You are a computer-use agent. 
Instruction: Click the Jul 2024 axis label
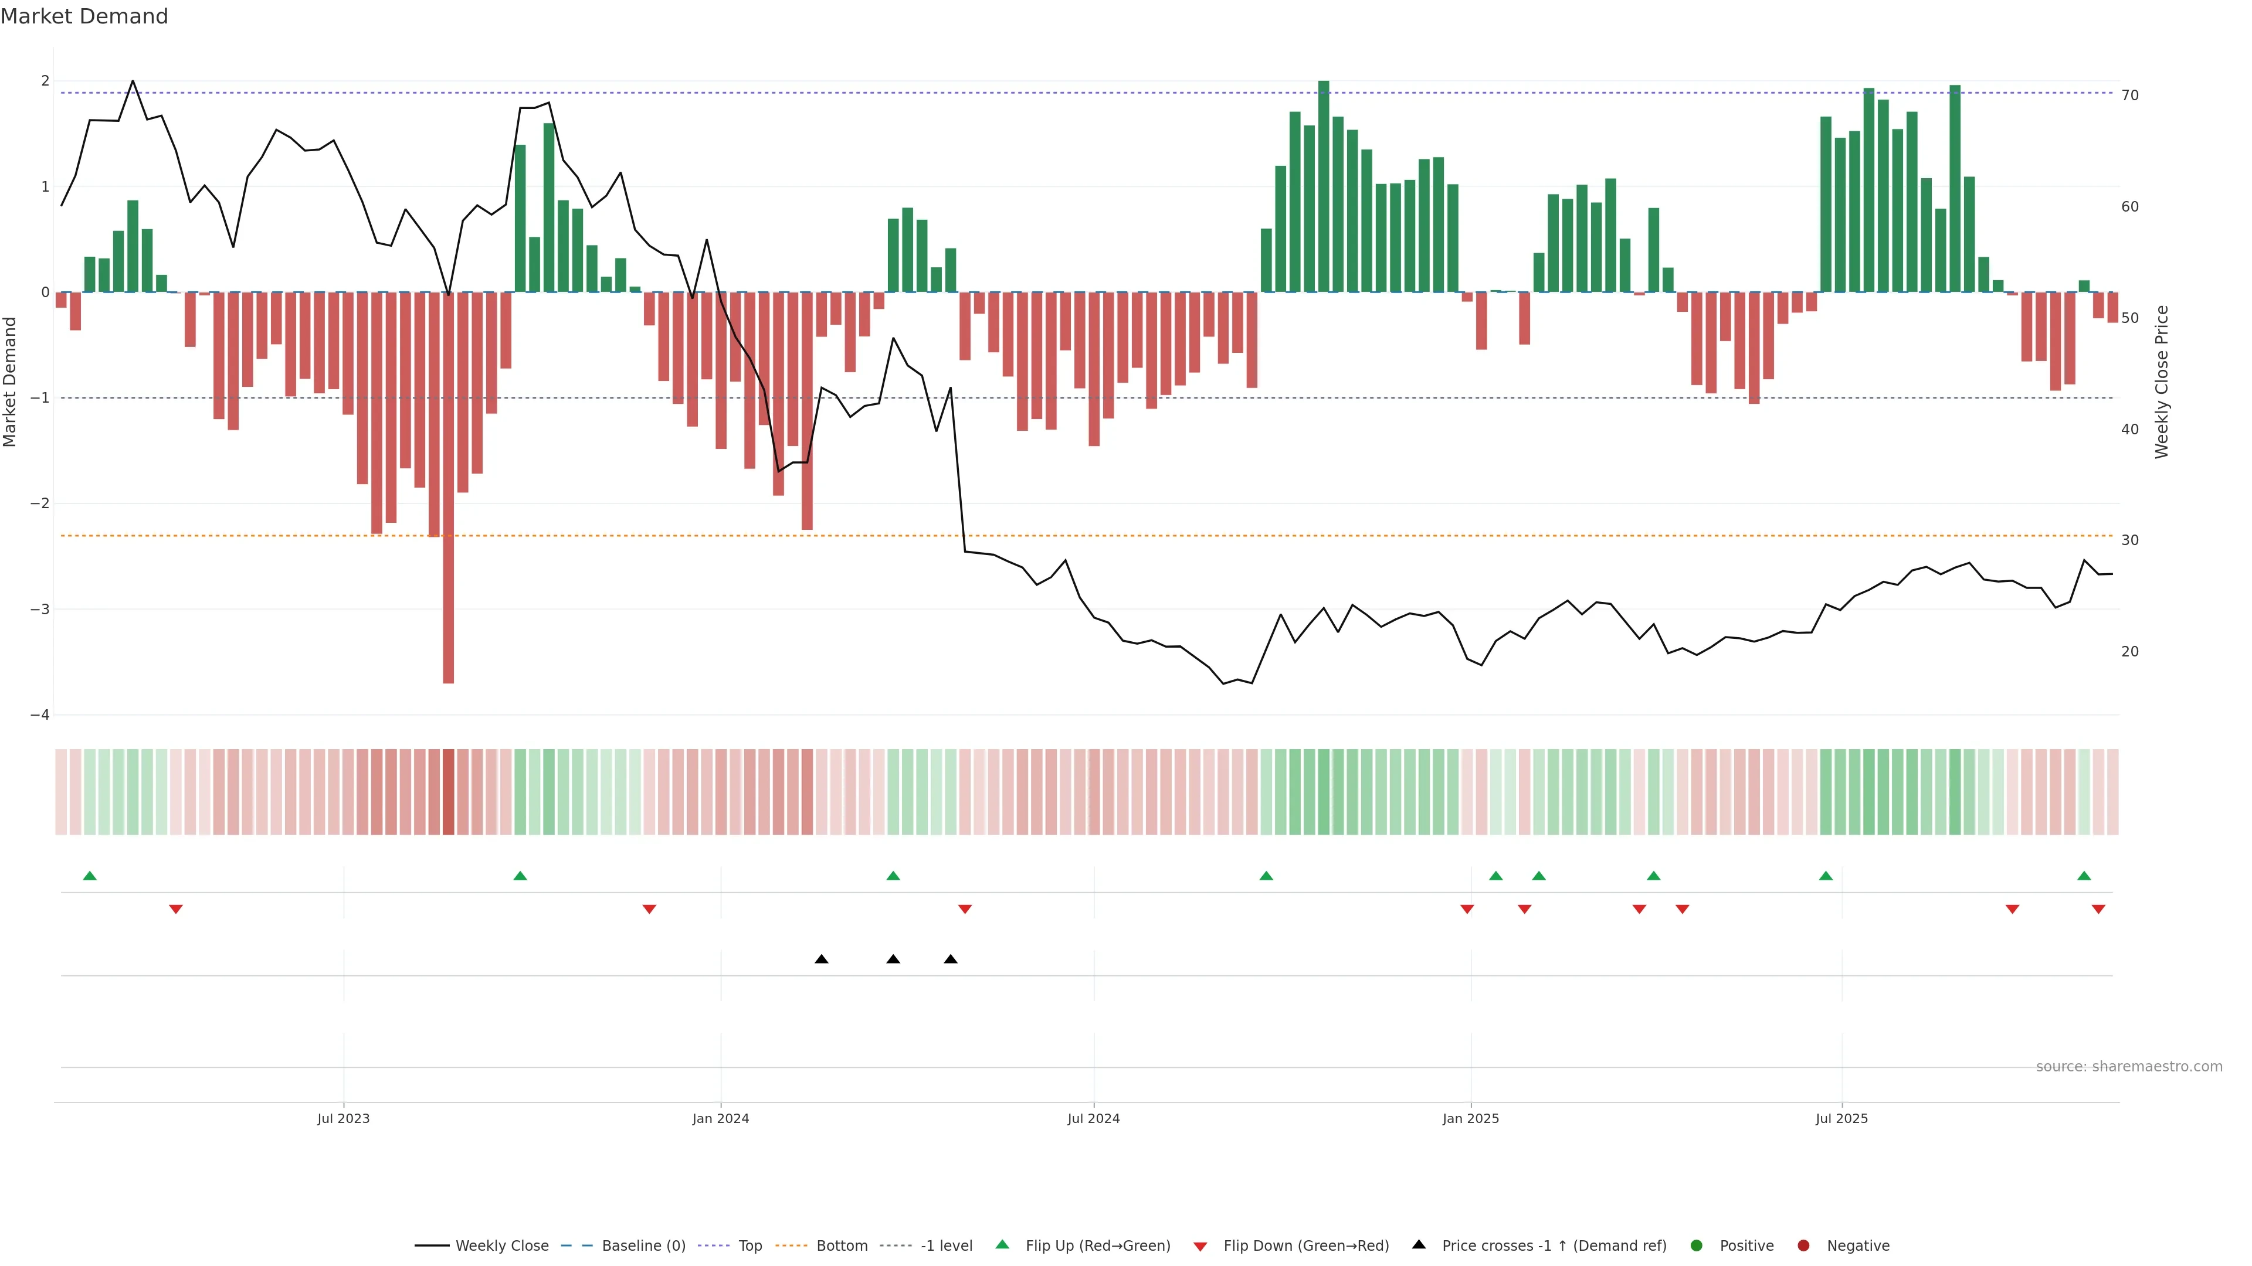1093,1118
